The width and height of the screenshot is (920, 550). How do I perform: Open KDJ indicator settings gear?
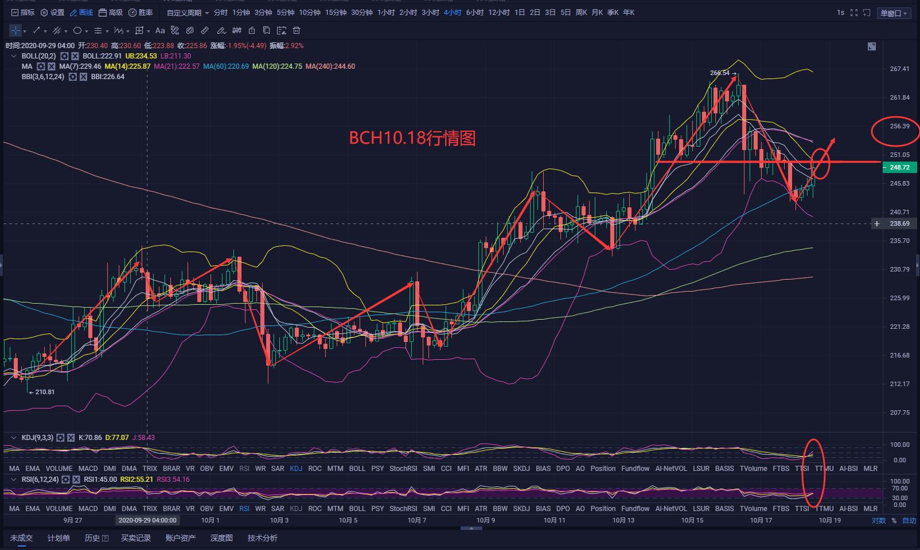coord(60,438)
